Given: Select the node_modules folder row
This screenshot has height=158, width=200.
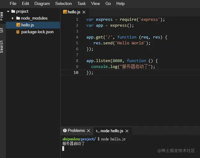Looking at the screenshot, I should click(33, 18).
